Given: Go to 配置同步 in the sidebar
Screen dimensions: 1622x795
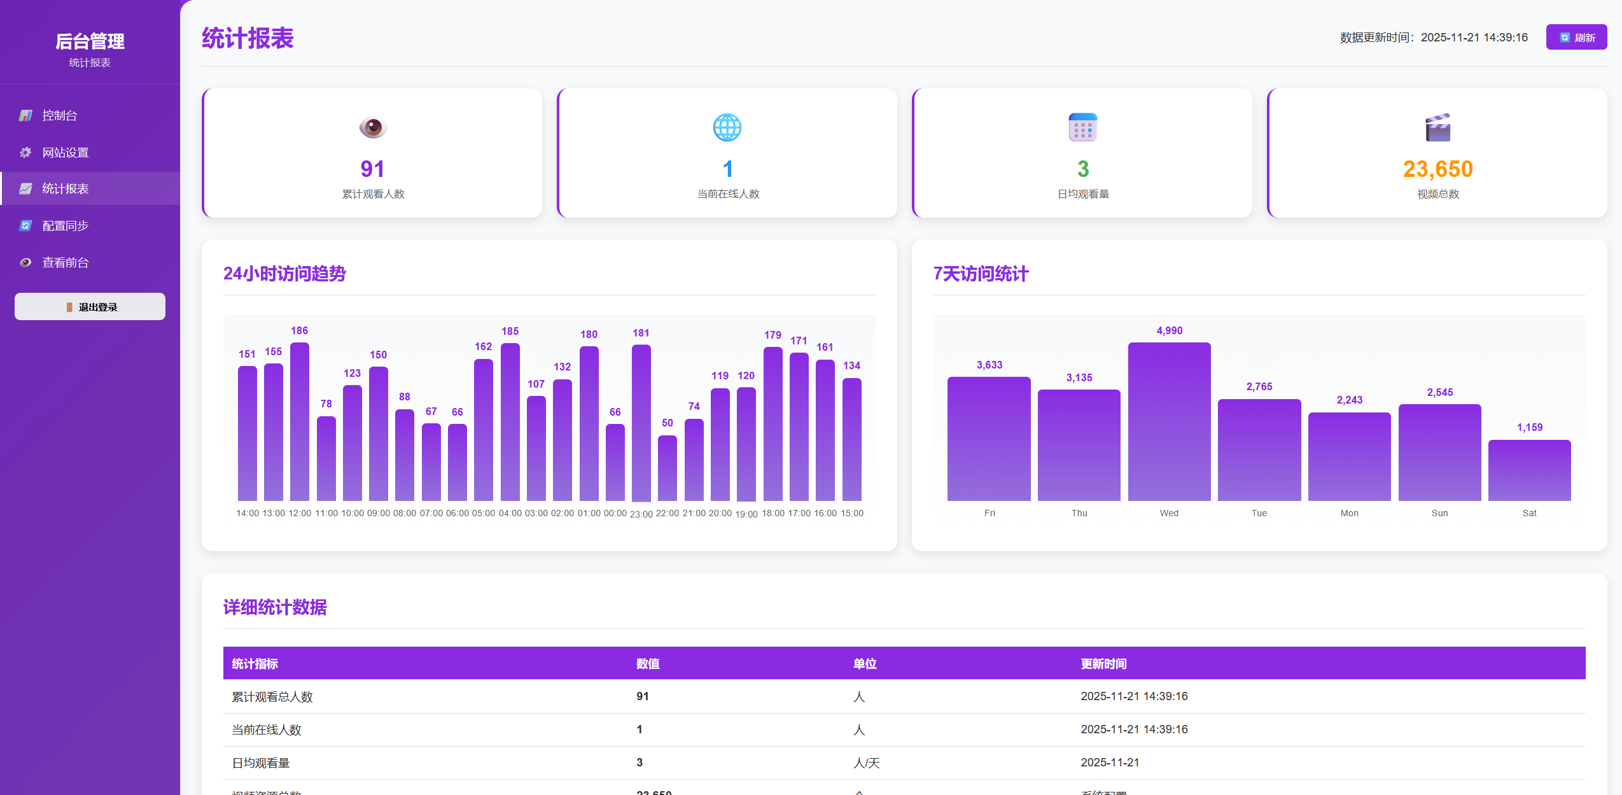Looking at the screenshot, I should click(66, 225).
